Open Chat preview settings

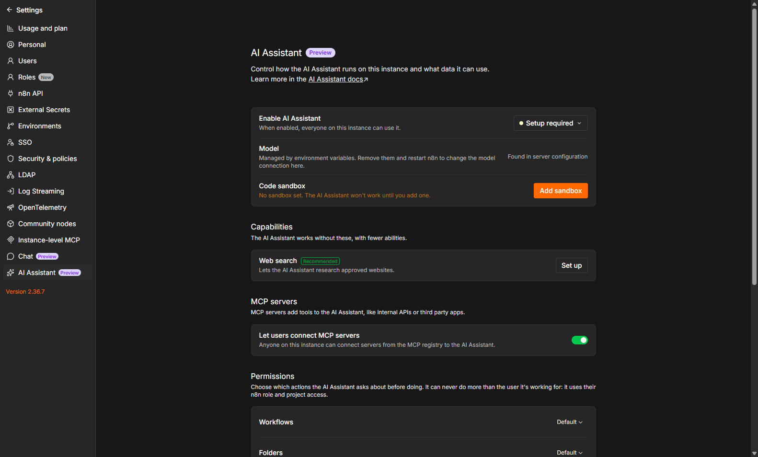pos(47,256)
